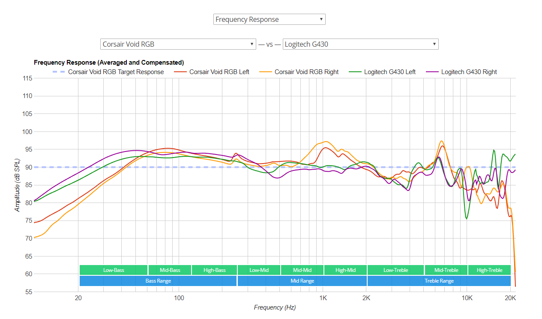Click the blue Bass Range bar
The width and height of the screenshot is (542, 319).
click(x=158, y=281)
